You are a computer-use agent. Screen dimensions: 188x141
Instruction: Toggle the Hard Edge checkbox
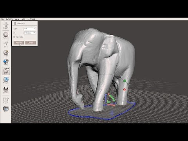(x=14, y=37)
